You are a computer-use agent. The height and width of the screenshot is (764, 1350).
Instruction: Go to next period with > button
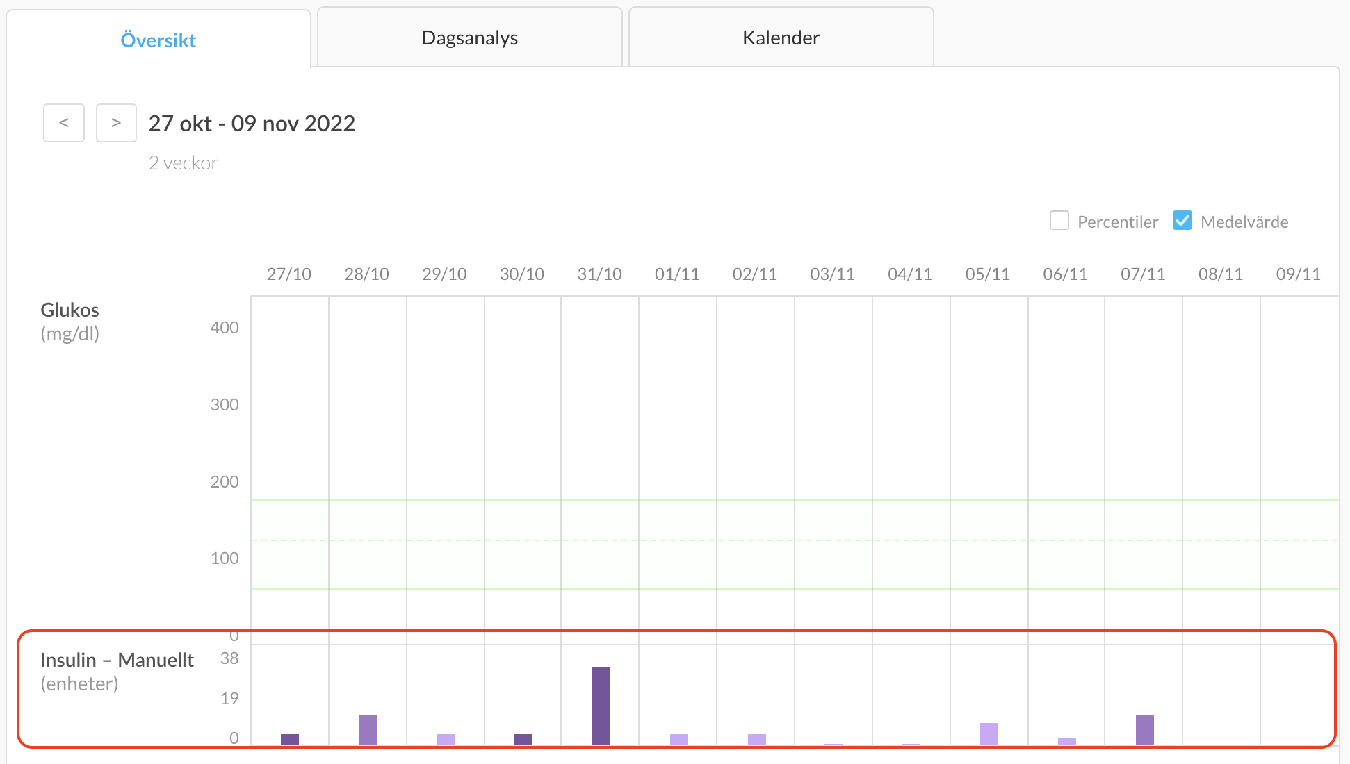coord(116,123)
